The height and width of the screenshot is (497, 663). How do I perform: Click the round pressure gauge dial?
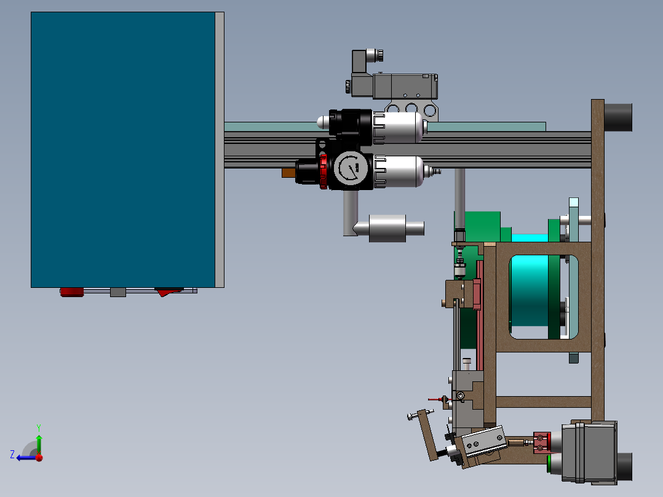click(351, 169)
